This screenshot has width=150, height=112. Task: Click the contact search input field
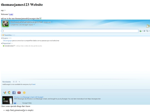[x=70, y=31]
